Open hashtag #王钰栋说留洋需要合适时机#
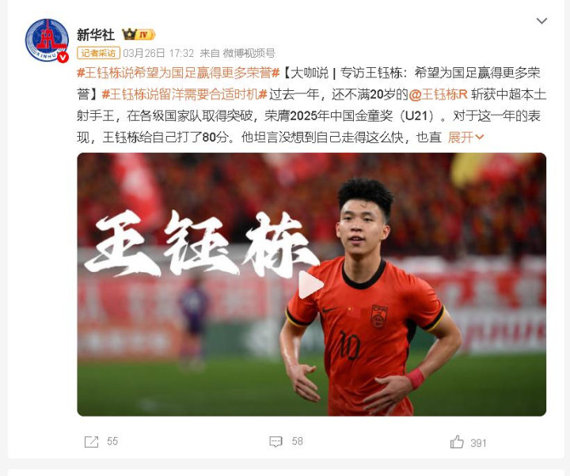 (184, 94)
